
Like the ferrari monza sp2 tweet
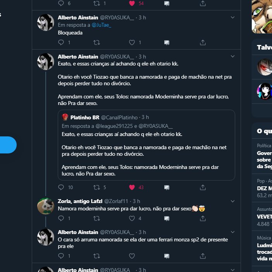[x=132, y=256]
